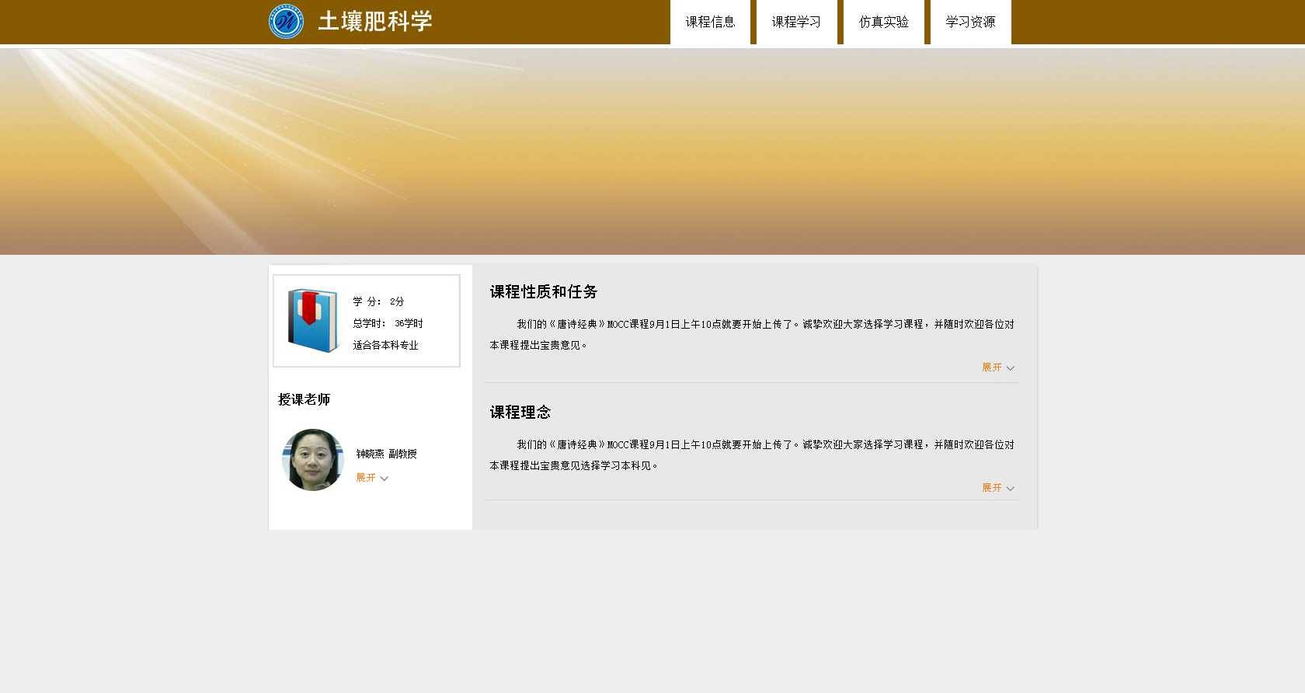Click the 授课老师 heading

304,399
